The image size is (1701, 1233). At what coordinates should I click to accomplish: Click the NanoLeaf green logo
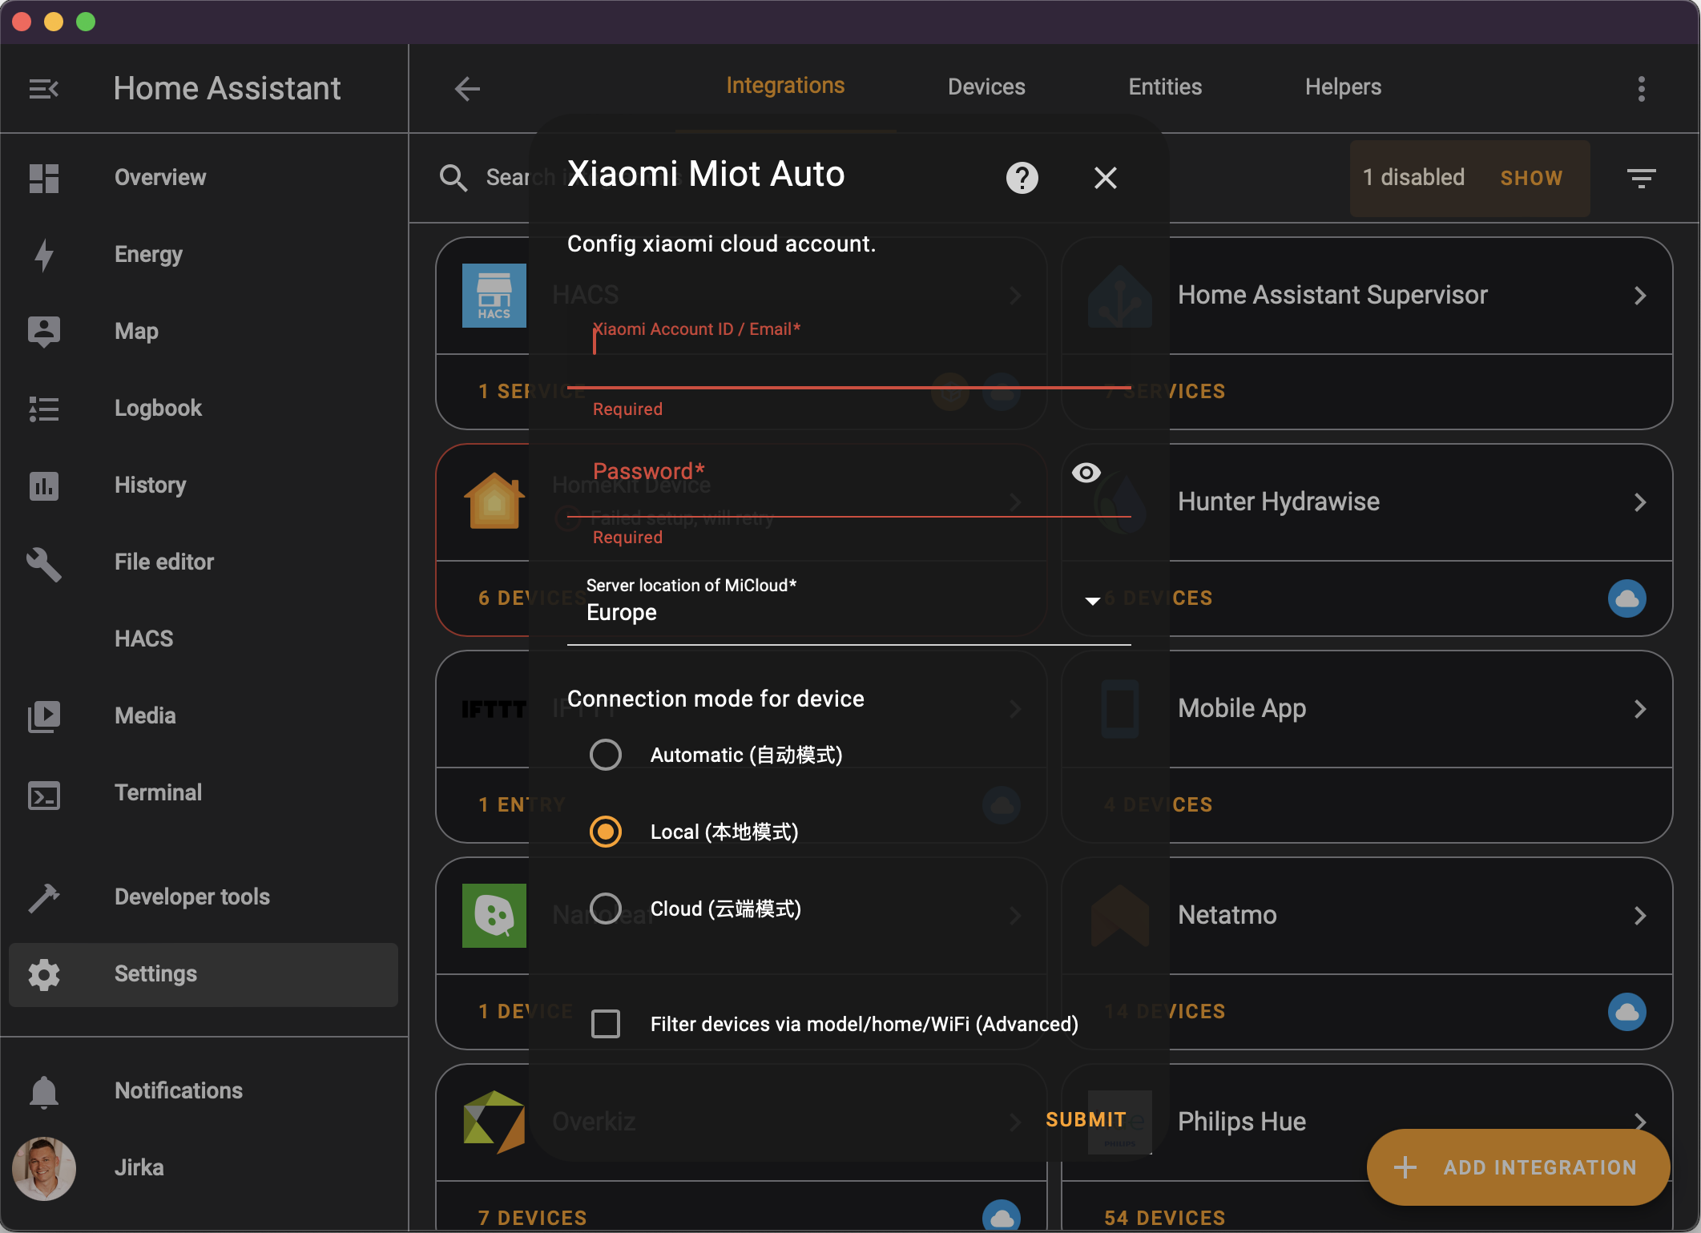[x=494, y=915]
